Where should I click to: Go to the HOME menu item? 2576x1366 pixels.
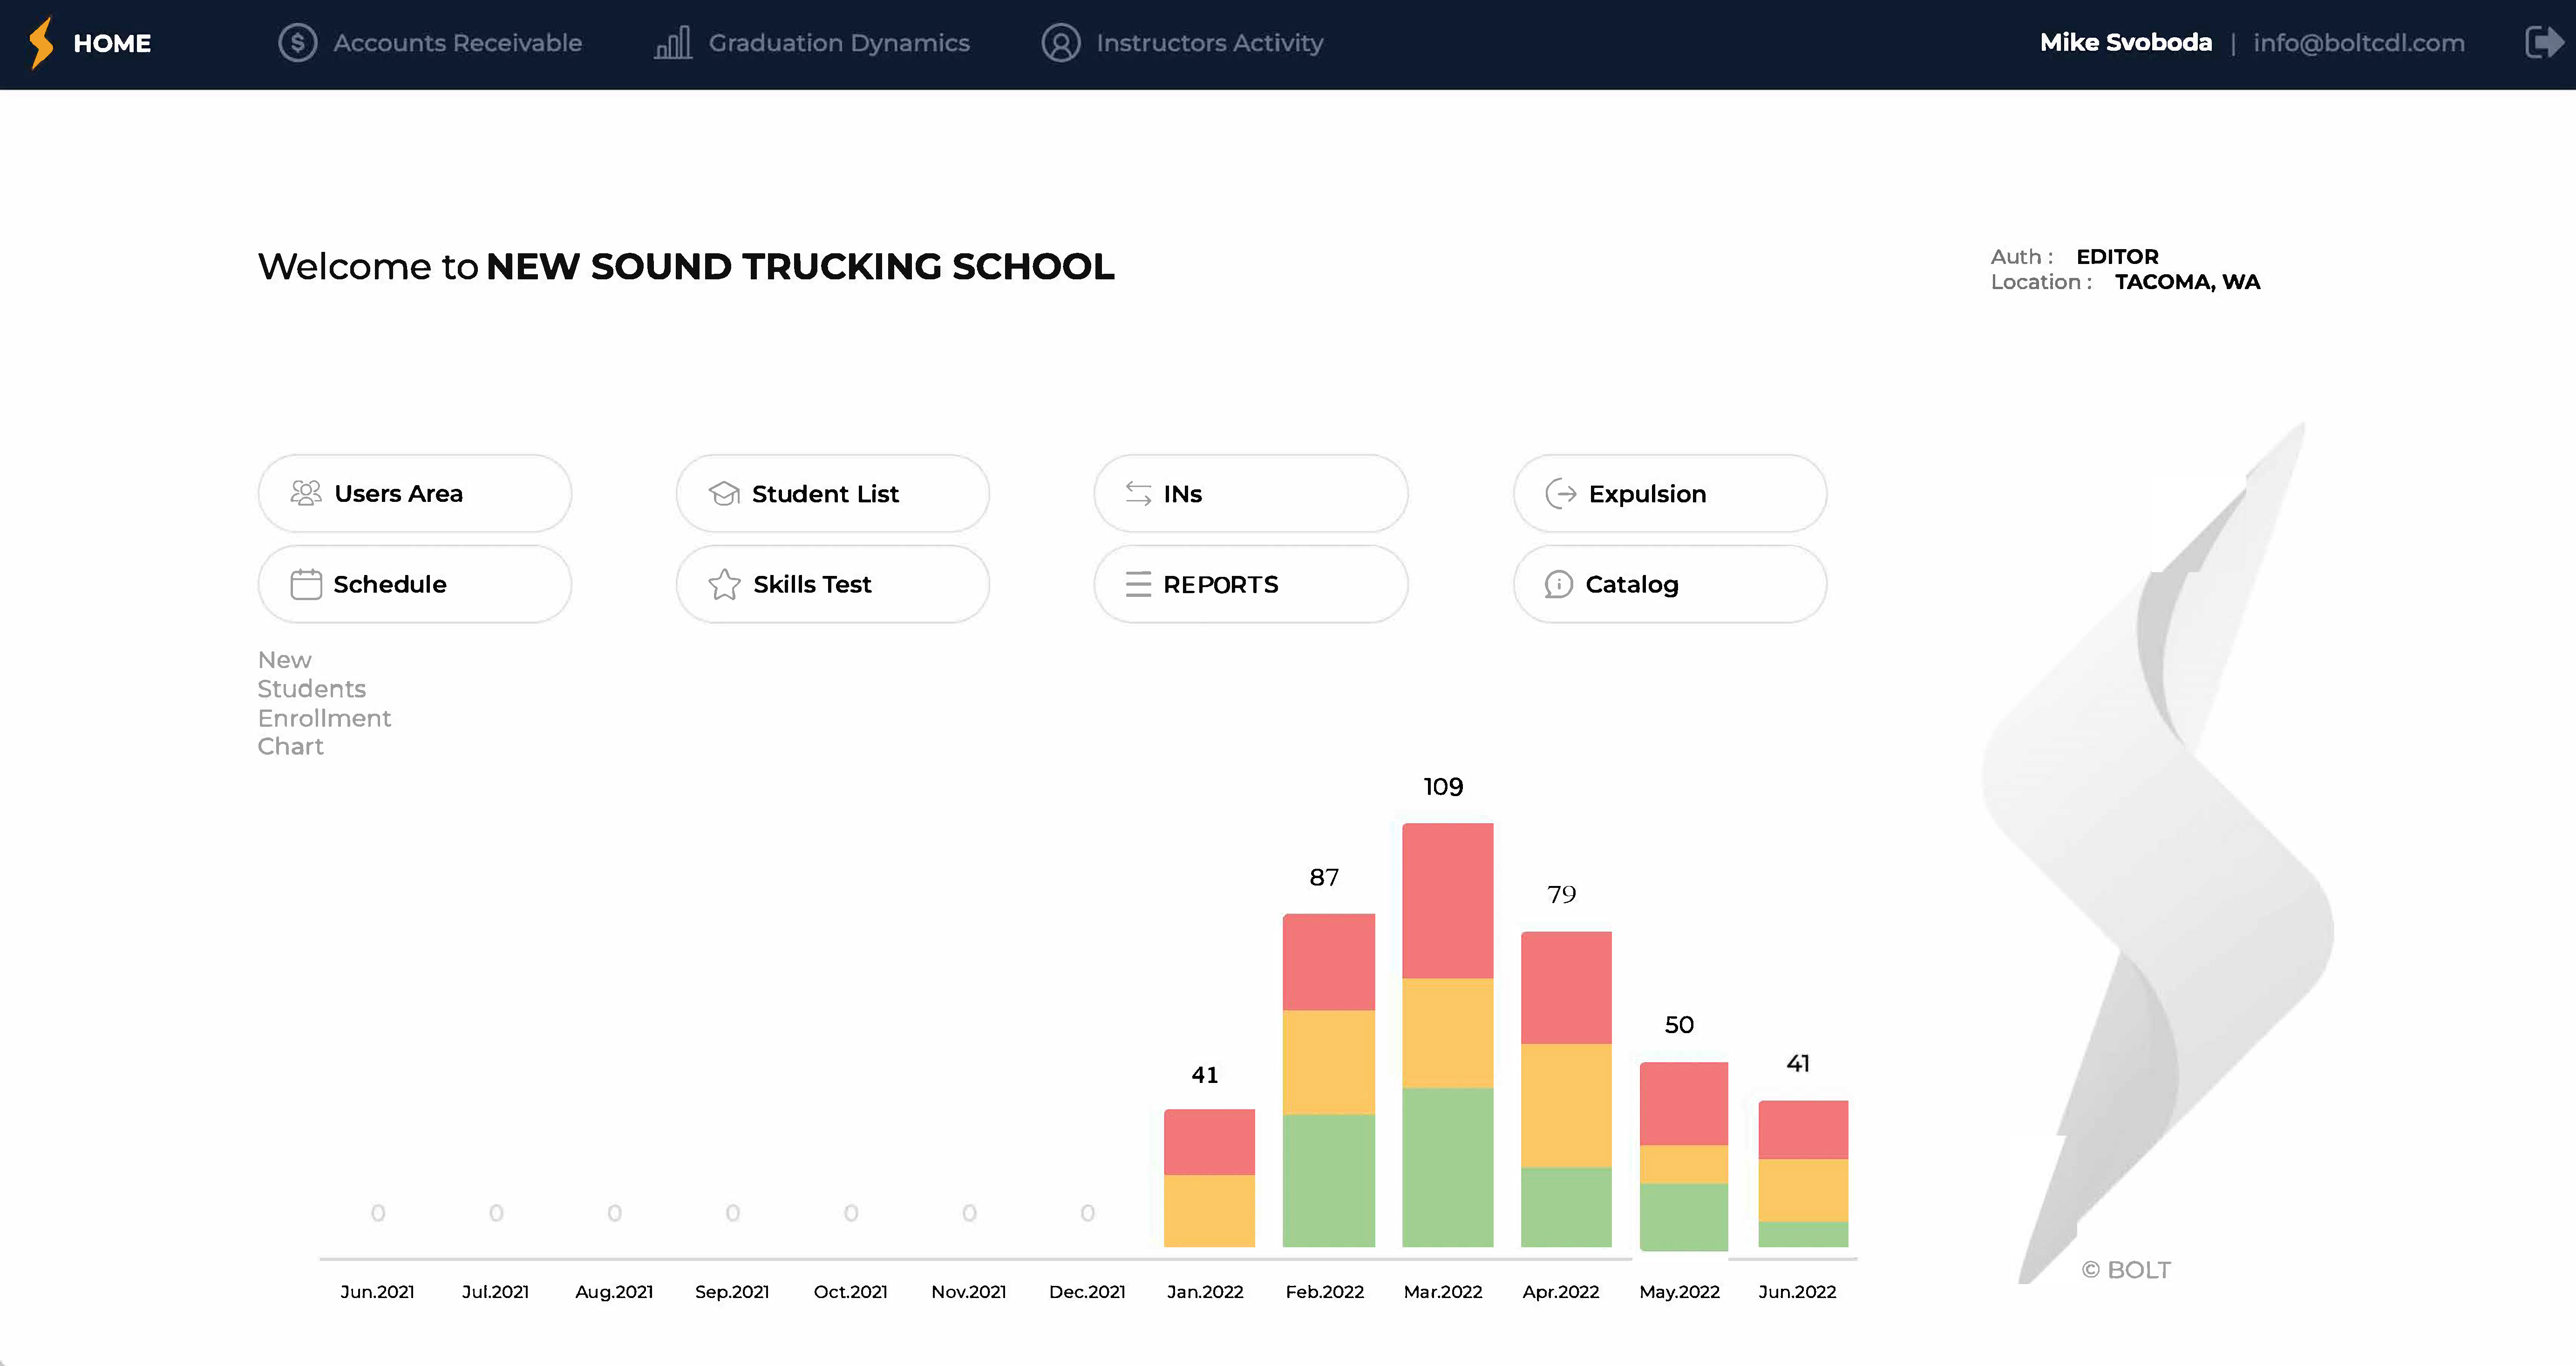pyautogui.click(x=112, y=43)
